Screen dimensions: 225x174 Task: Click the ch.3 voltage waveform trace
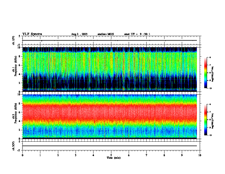[110, 146]
